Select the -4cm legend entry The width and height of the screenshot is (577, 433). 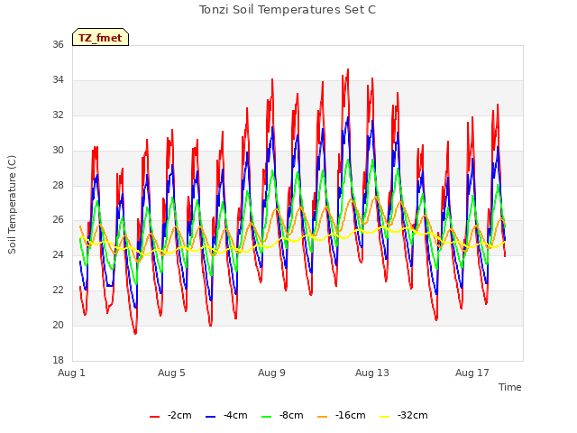[226, 415]
